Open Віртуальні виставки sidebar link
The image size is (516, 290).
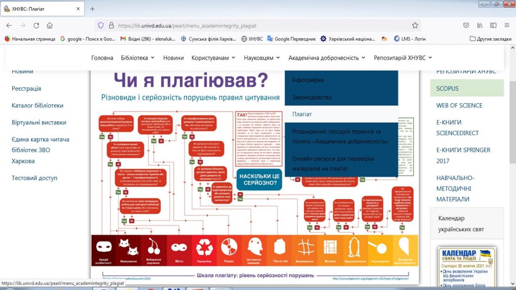click(39, 122)
